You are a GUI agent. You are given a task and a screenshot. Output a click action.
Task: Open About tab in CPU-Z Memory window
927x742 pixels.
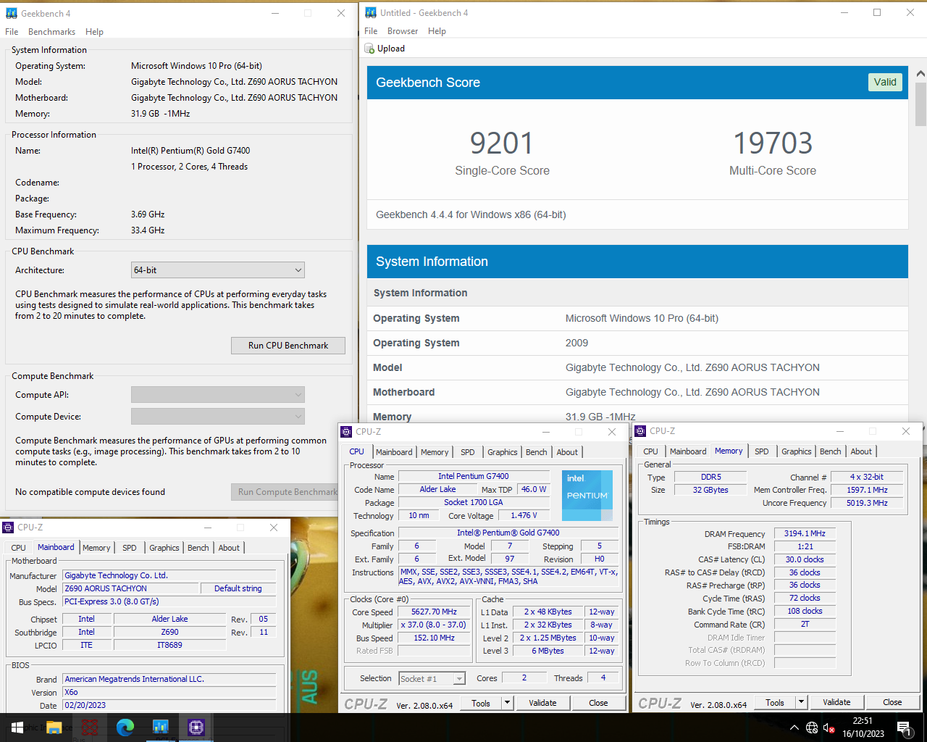[861, 451]
